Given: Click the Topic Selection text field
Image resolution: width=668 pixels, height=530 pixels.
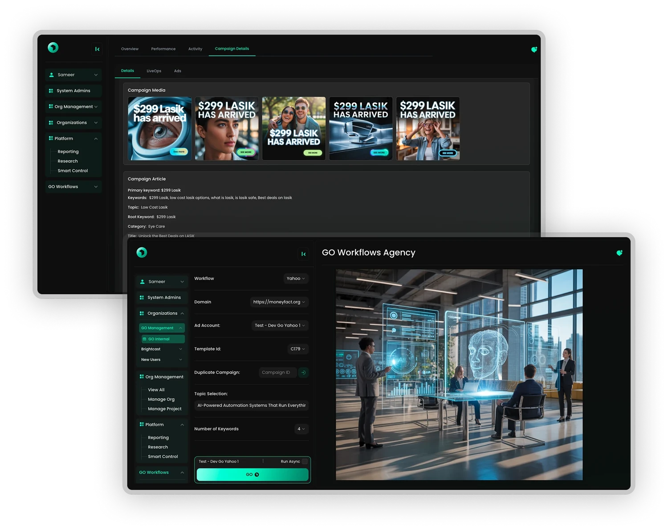Looking at the screenshot, I should pyautogui.click(x=252, y=405).
